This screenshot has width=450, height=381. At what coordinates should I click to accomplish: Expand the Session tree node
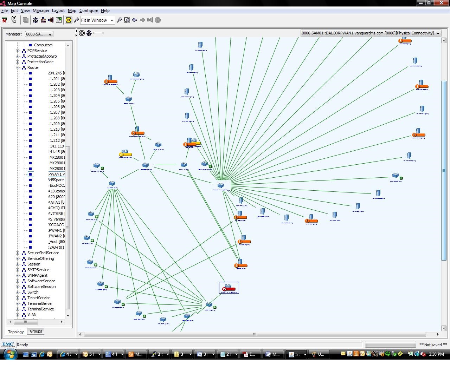click(x=17, y=264)
